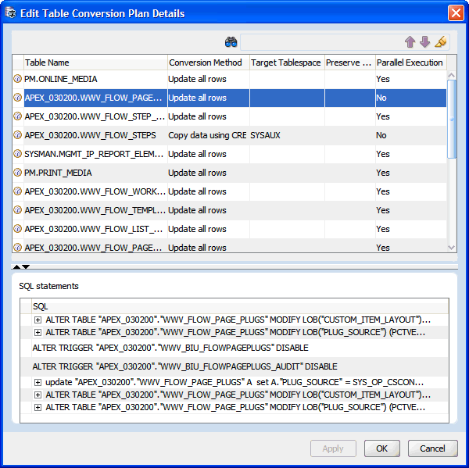Click the Target Tablespace column header
The width and height of the screenshot is (469, 468).
[x=287, y=63]
